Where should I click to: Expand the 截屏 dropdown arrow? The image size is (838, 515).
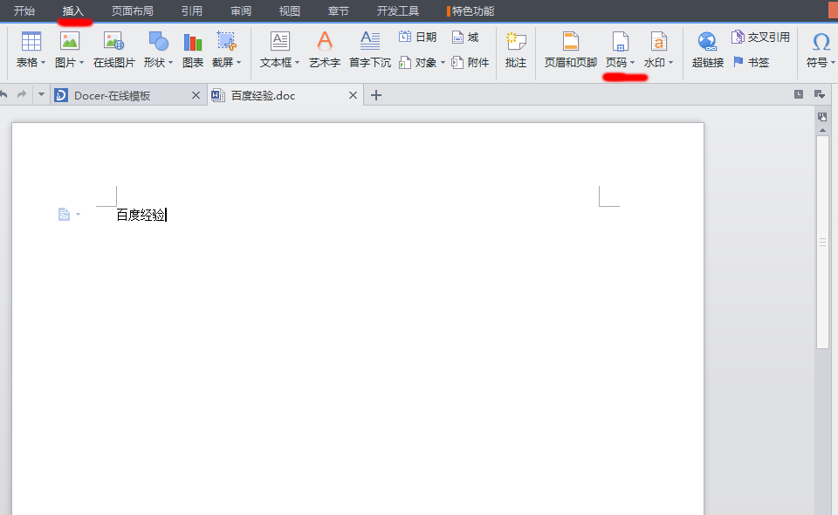pos(239,63)
